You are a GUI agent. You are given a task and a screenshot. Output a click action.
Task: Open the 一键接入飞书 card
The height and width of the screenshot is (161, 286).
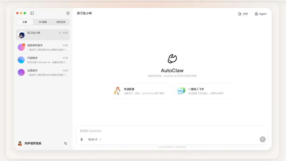tap(204, 91)
